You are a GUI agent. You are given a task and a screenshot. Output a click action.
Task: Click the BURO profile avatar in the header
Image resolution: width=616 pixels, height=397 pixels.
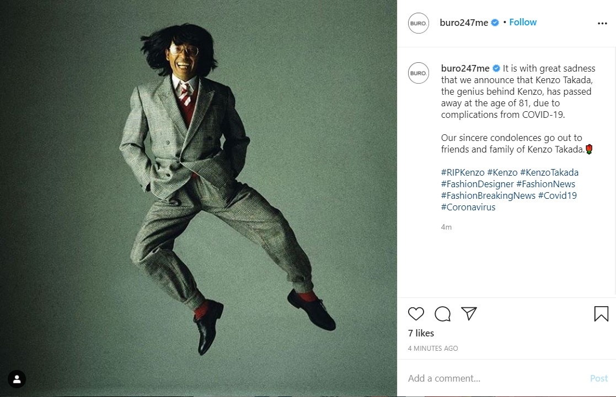[419, 23]
